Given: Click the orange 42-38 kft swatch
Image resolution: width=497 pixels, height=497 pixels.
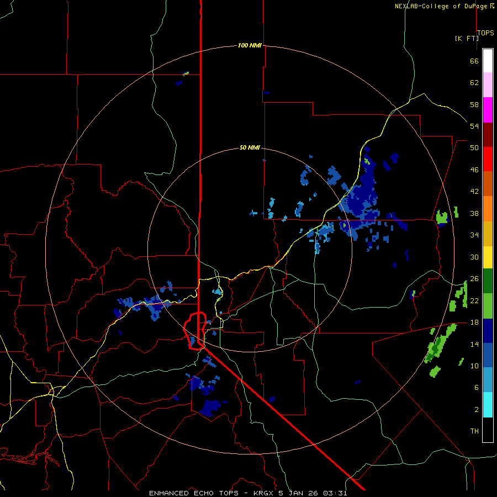Looking at the screenshot, I should click(488, 209).
